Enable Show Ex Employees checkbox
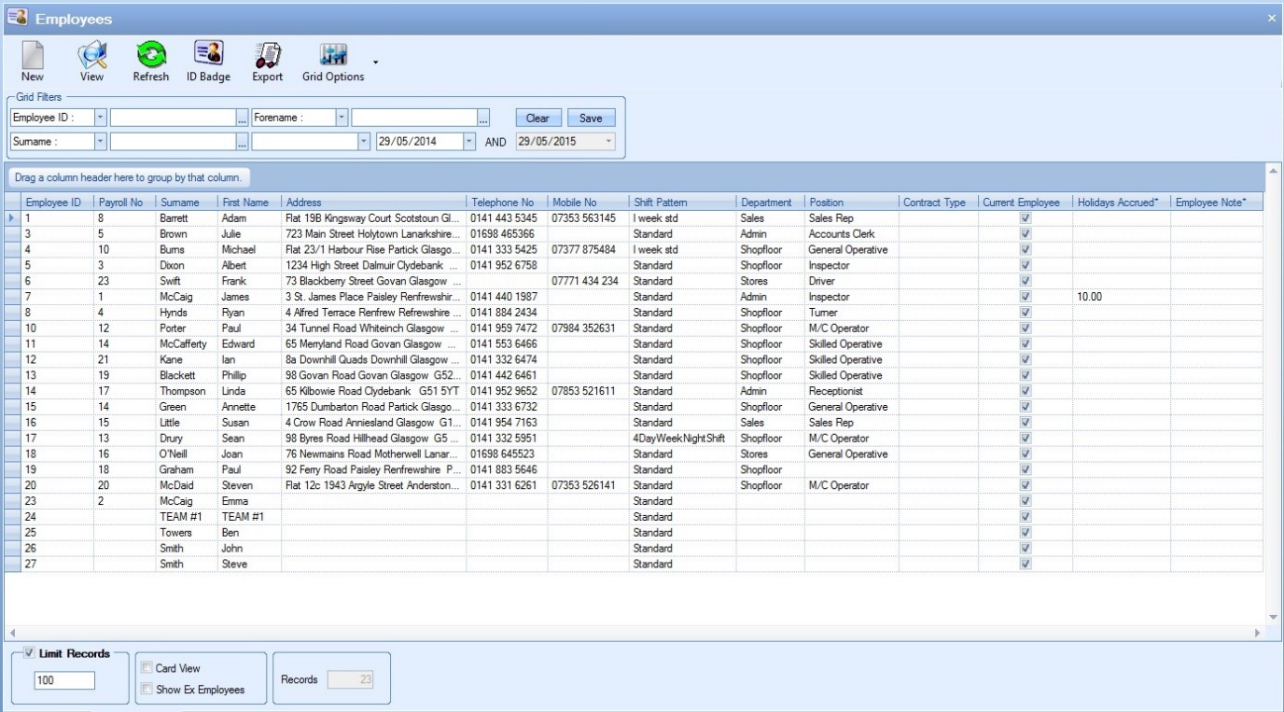 pos(147,690)
